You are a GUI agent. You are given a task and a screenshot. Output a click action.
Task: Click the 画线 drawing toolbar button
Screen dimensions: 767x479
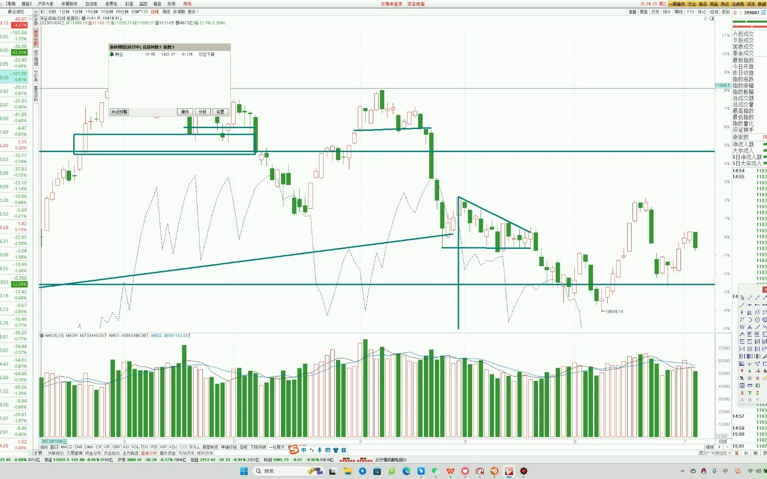click(x=679, y=12)
